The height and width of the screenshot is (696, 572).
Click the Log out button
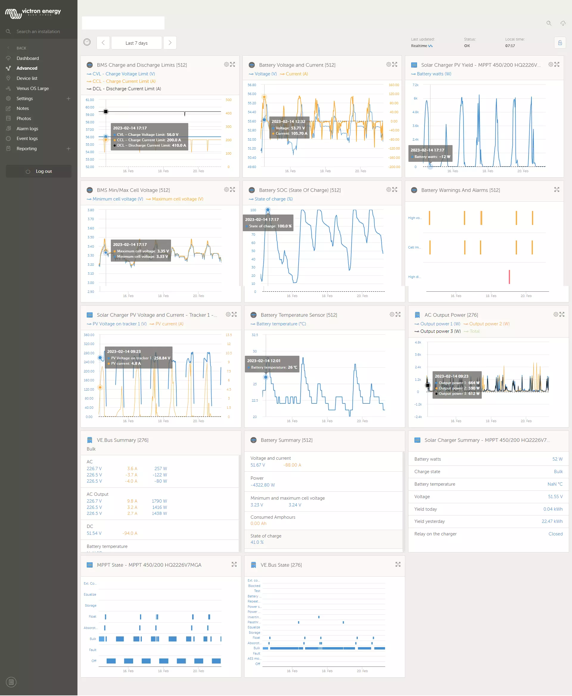click(x=39, y=171)
